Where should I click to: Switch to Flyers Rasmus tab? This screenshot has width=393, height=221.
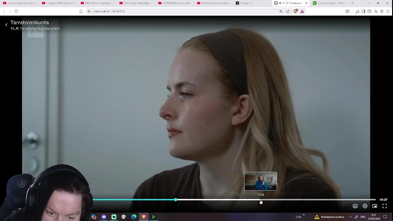58,3
